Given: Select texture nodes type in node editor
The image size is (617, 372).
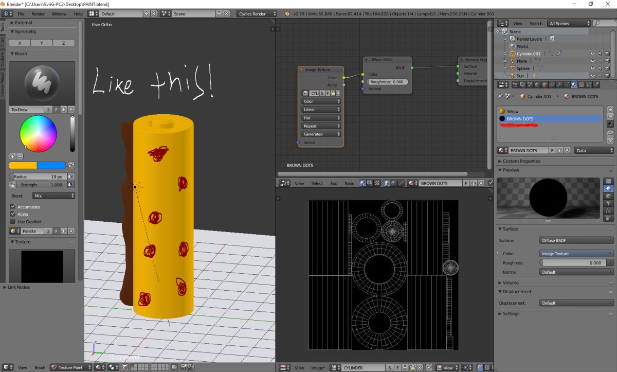Looking at the screenshot, I should click(376, 183).
